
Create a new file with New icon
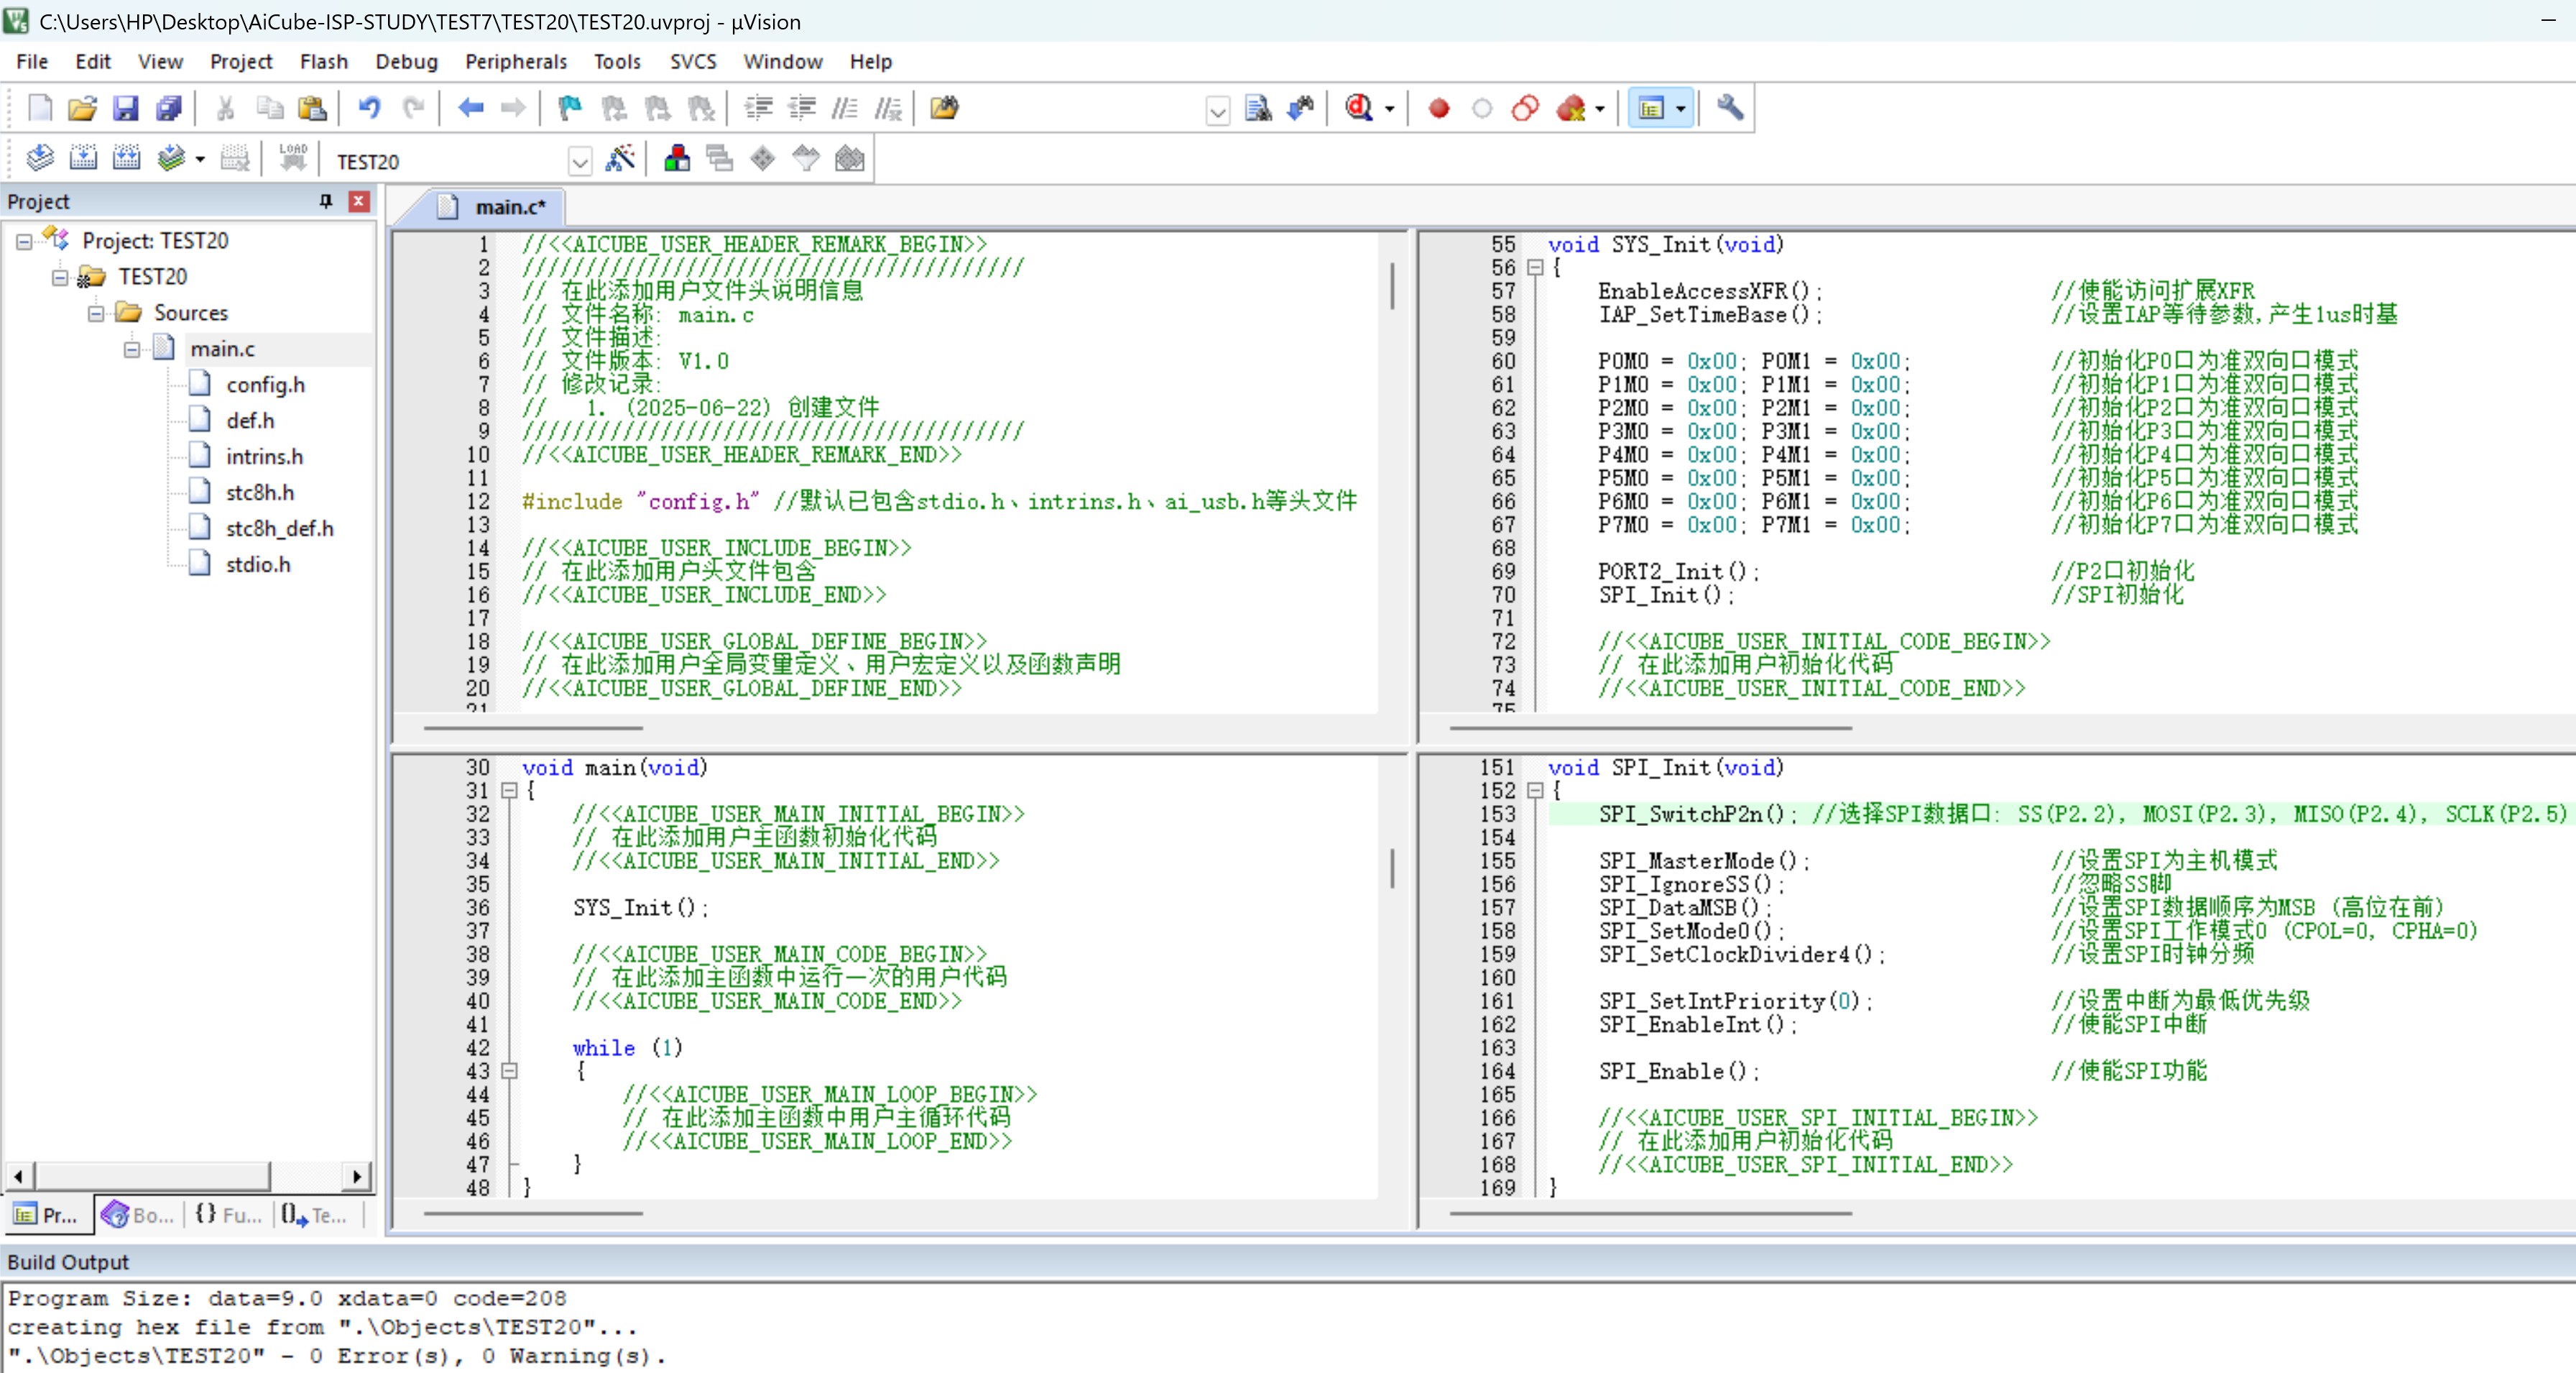(x=39, y=108)
